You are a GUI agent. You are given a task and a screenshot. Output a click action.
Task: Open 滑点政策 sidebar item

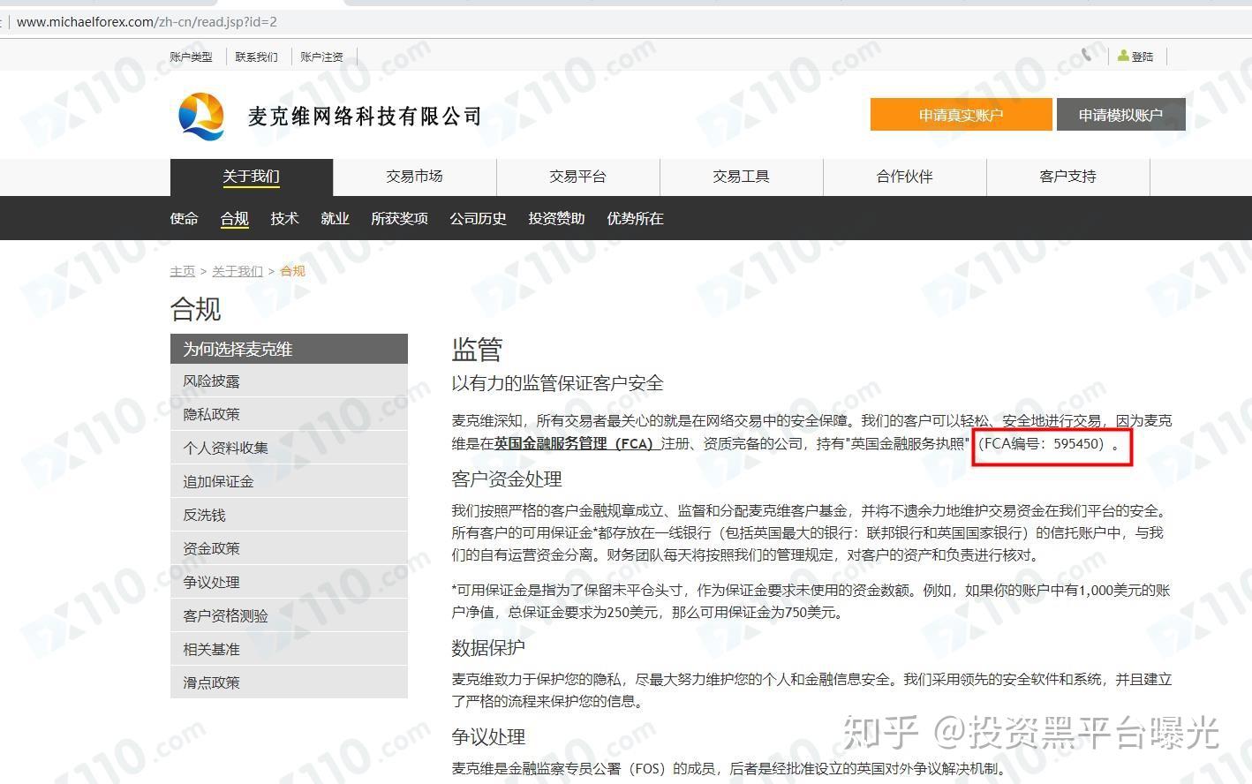coord(289,682)
